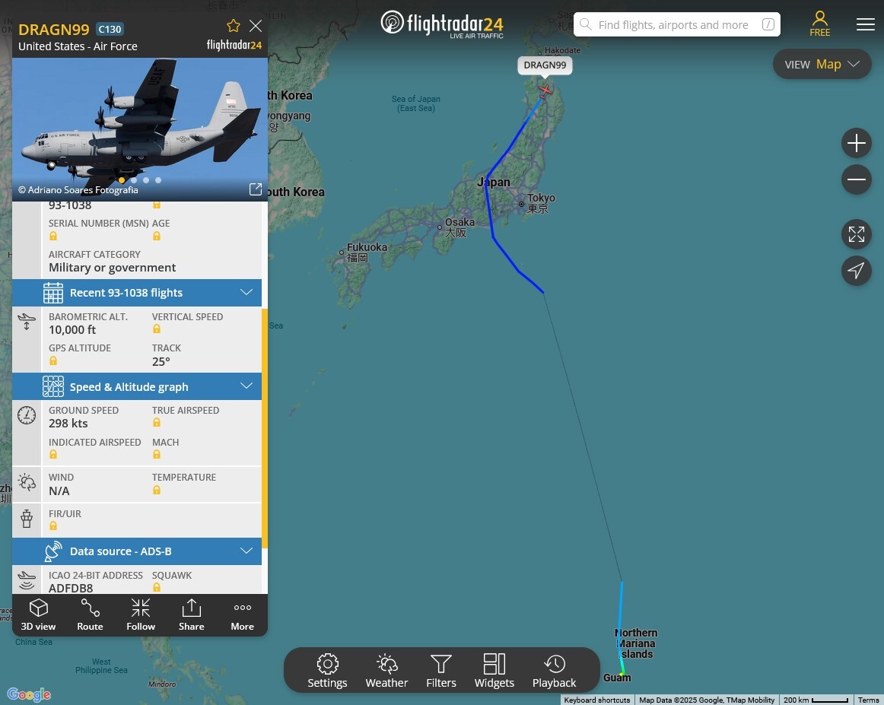Open the hamburger main menu

tap(866, 24)
